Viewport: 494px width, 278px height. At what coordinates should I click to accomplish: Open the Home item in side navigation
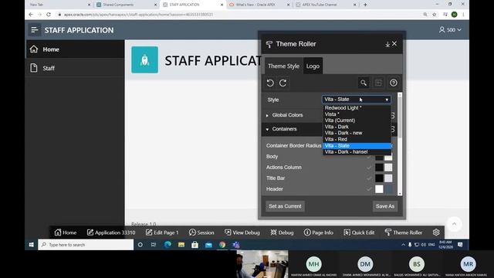(x=75, y=49)
